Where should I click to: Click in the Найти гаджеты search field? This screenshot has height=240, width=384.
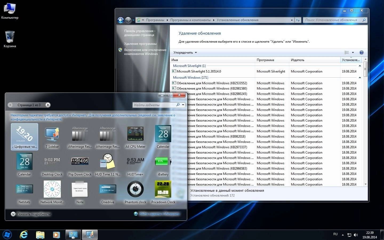click(154, 105)
